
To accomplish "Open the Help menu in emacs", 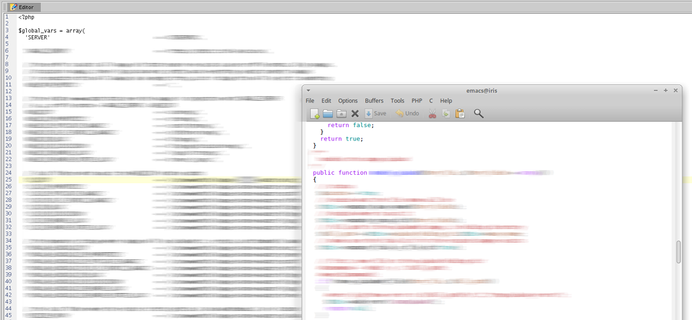I will (x=446, y=100).
